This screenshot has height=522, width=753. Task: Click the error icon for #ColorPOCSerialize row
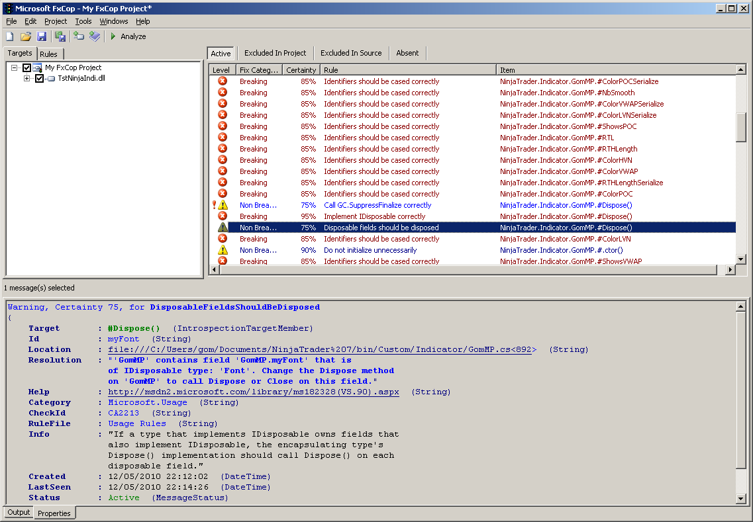pyautogui.click(x=223, y=81)
